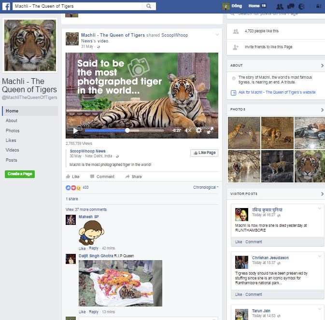Click the Facebook logo icon
The height and width of the screenshot is (320, 325).
coord(6,6)
